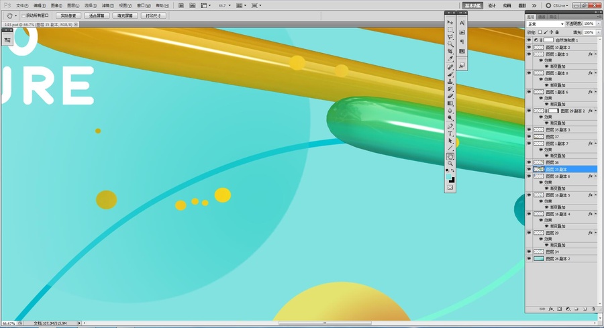Select the Path Selection tool
This screenshot has height=328, width=604.
point(450,141)
